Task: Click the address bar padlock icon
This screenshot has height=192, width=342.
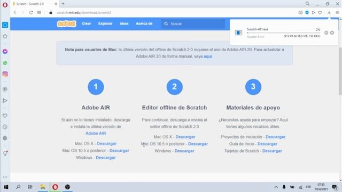Action: click(x=51, y=13)
